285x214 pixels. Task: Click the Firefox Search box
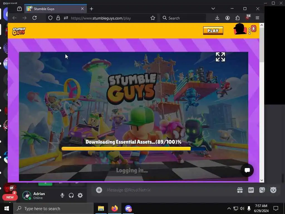183,18
